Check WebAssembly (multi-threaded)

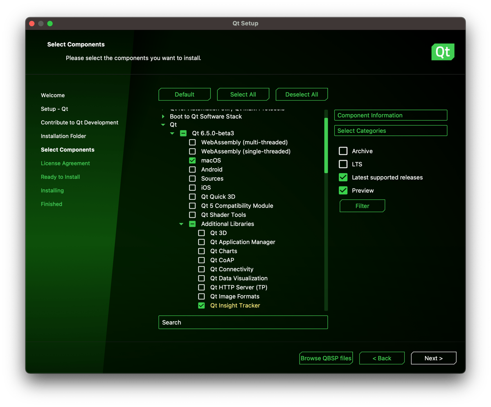(x=192, y=142)
